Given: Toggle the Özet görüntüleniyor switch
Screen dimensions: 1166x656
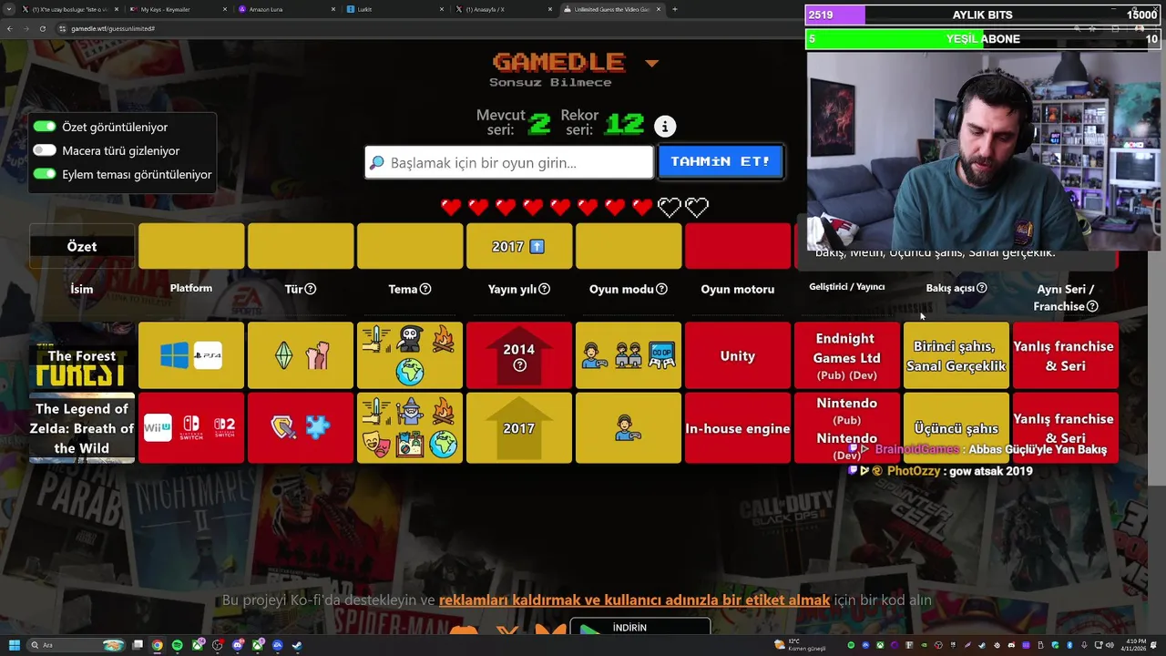Looking at the screenshot, I should tap(45, 127).
